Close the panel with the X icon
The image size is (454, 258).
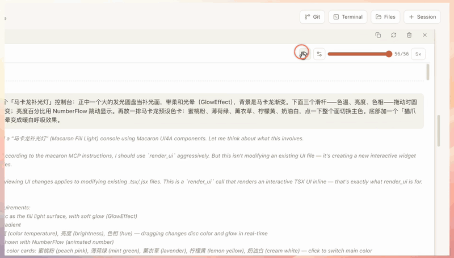point(424,35)
